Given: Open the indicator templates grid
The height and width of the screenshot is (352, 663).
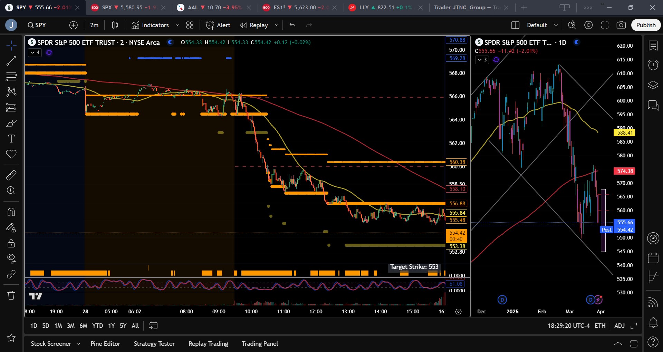Looking at the screenshot, I should point(190,25).
